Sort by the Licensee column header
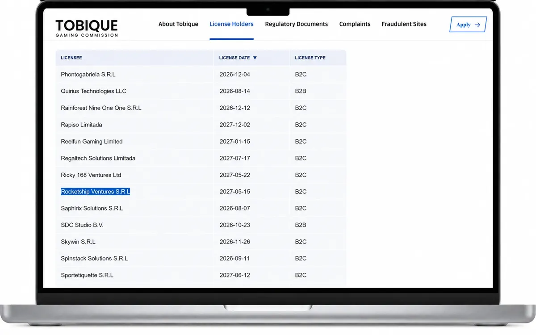The image size is (536, 335). [x=71, y=58]
